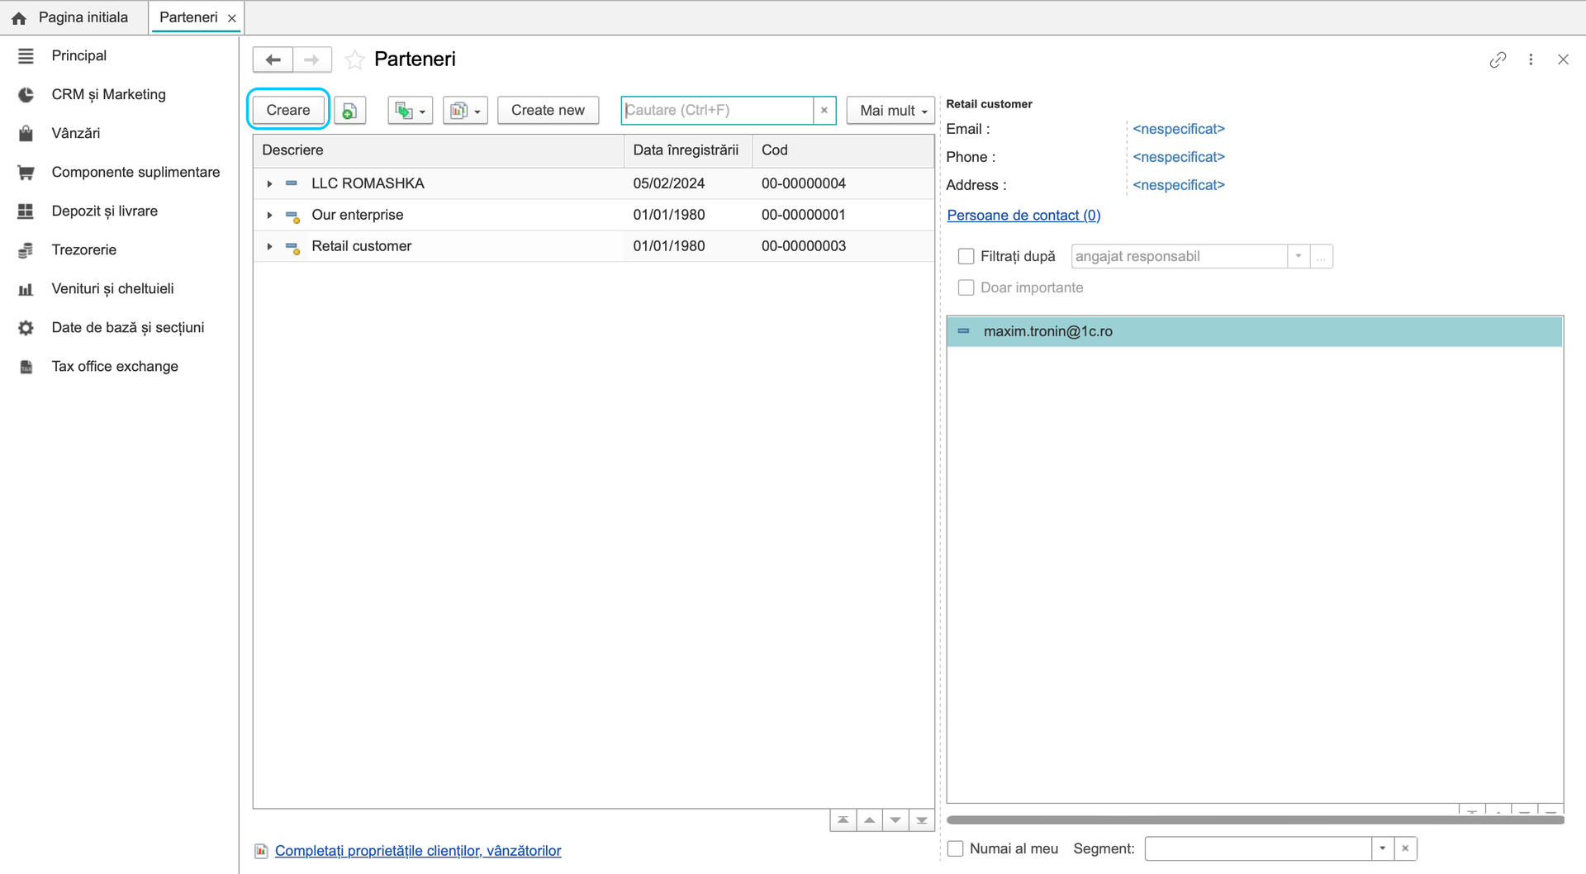
Task: Jump to list bottom with last-row arrow
Action: [x=922, y=820]
